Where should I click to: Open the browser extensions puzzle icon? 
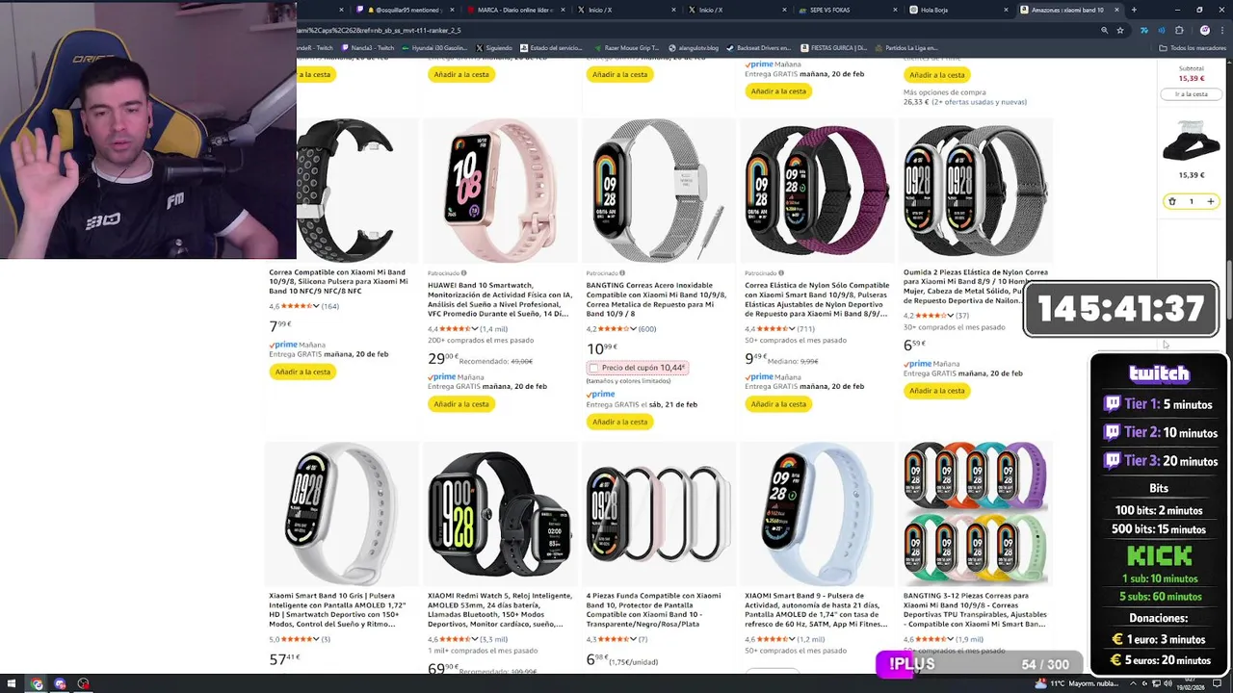1179,30
